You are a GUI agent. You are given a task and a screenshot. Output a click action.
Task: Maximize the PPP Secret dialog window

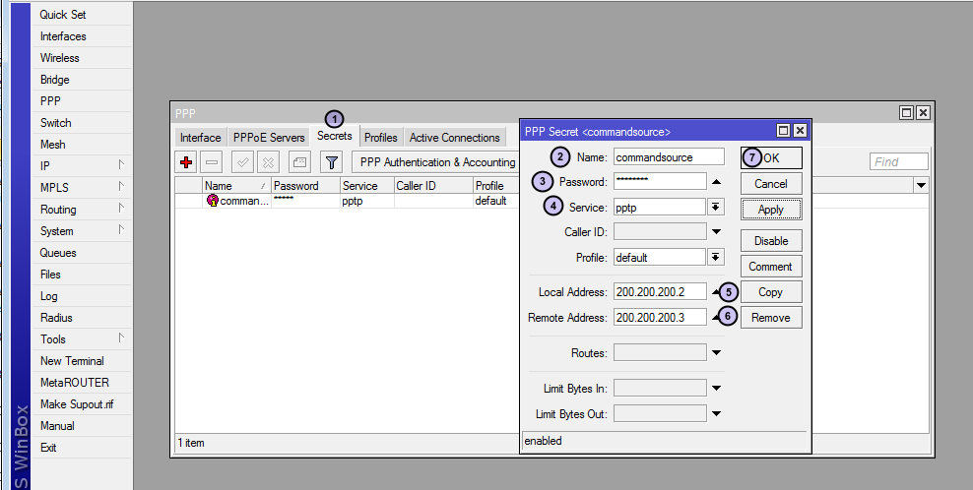click(783, 131)
